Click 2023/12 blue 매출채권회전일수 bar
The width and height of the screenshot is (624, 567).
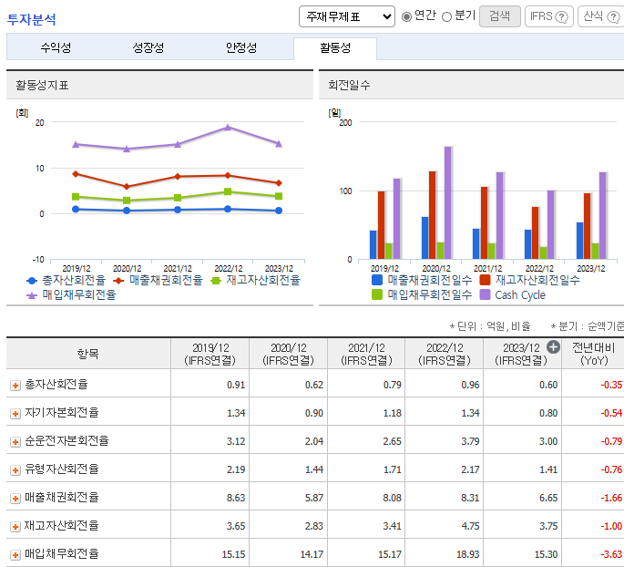(x=580, y=241)
